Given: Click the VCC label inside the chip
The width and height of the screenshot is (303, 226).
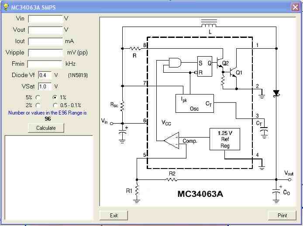Looking at the screenshot, I should tap(166, 123).
